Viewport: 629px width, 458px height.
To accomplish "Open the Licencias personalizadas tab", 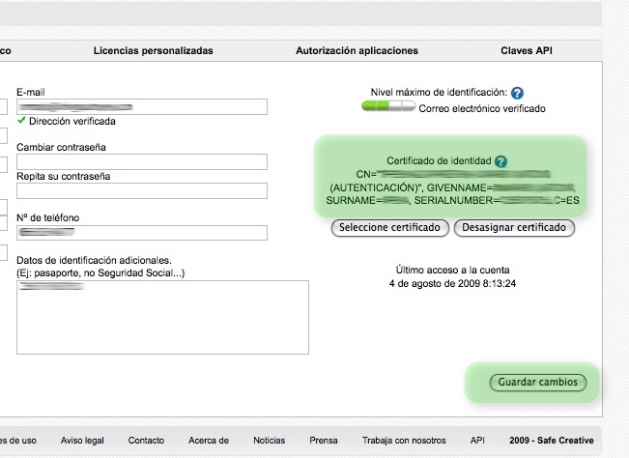I will [153, 50].
